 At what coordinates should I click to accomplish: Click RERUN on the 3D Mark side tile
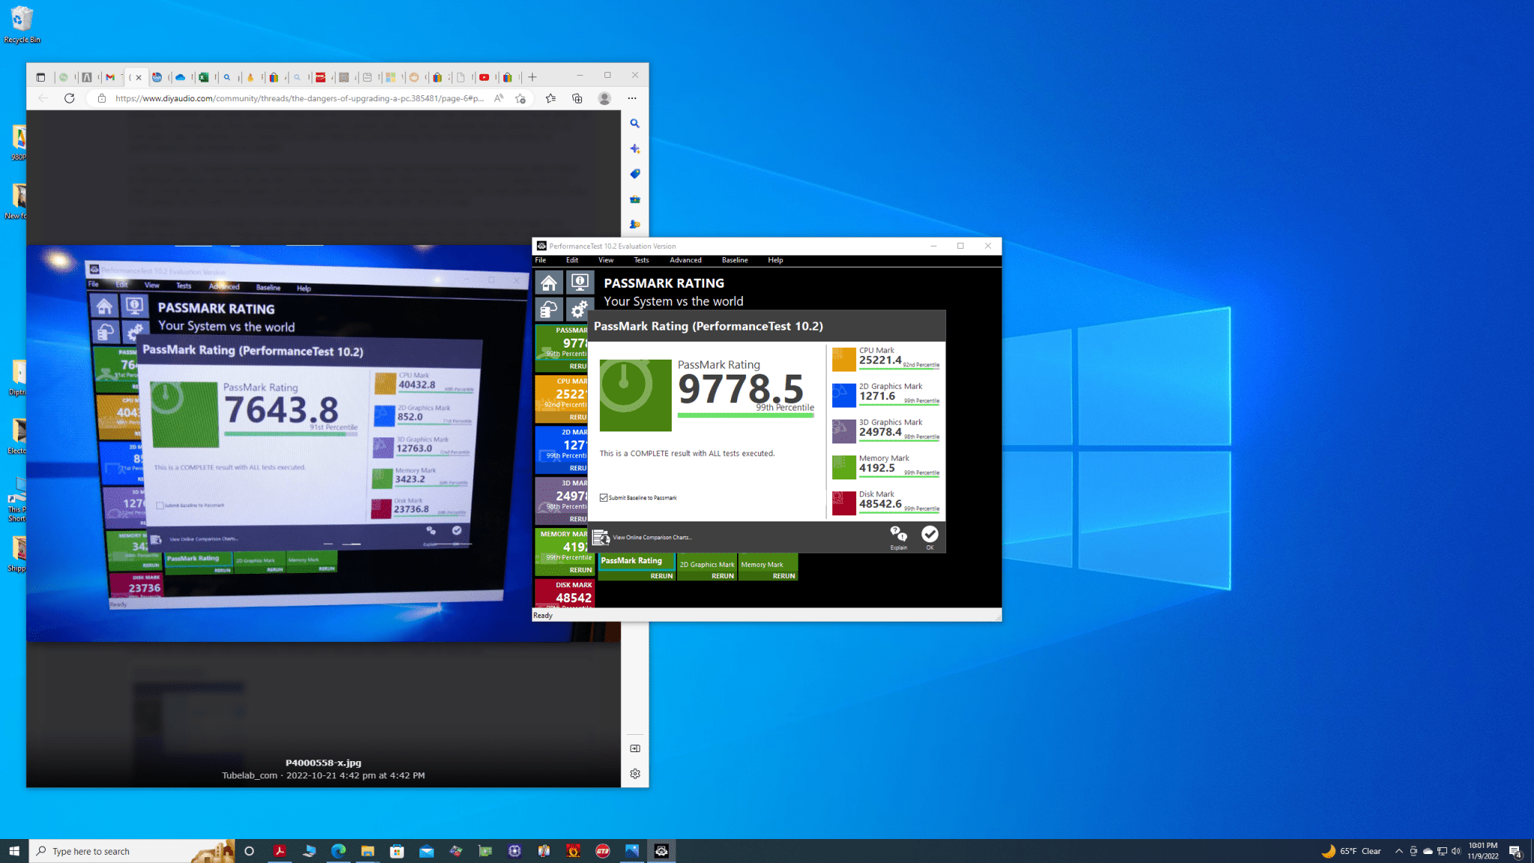tap(578, 519)
